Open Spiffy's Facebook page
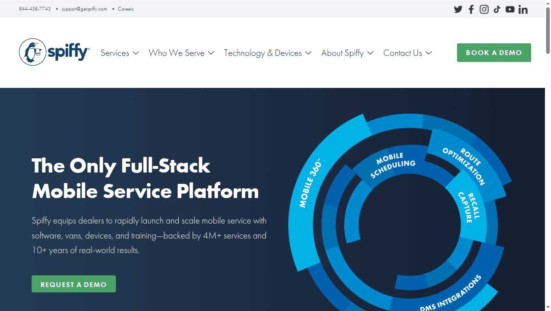551x311 pixels. coord(471,9)
